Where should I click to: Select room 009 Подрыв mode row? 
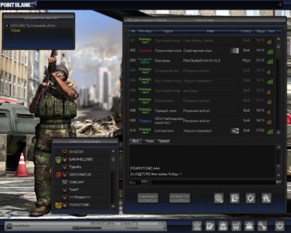pos(202,121)
